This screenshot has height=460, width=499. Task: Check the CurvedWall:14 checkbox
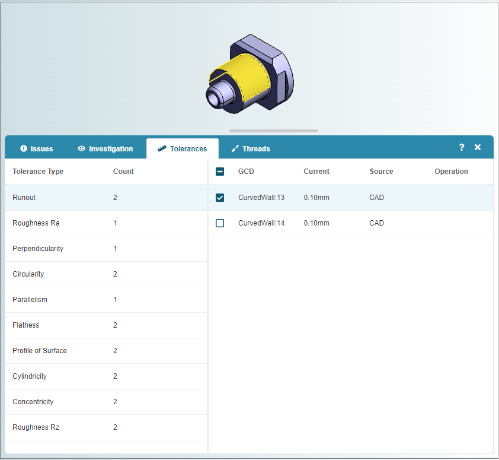(x=220, y=223)
